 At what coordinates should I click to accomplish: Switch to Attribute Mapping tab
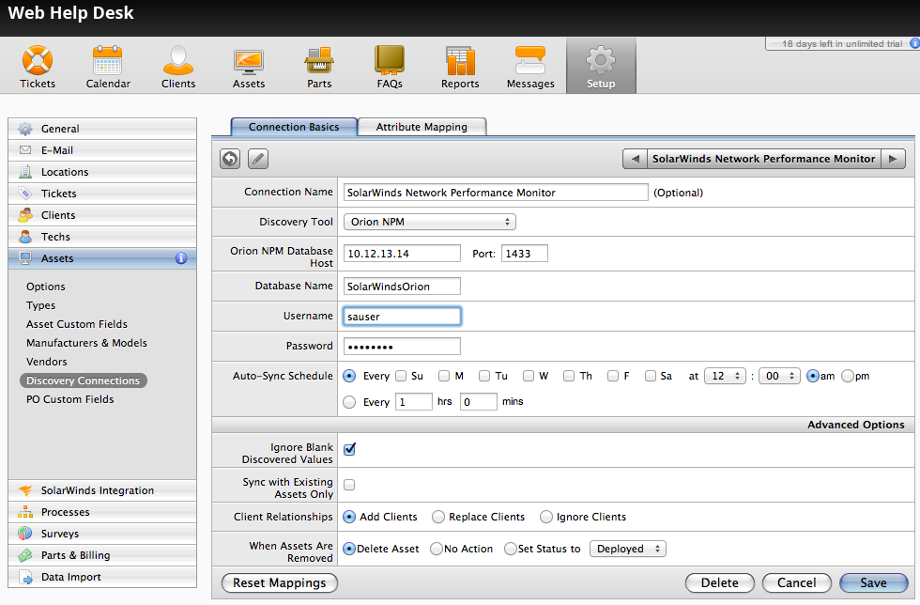coord(422,127)
